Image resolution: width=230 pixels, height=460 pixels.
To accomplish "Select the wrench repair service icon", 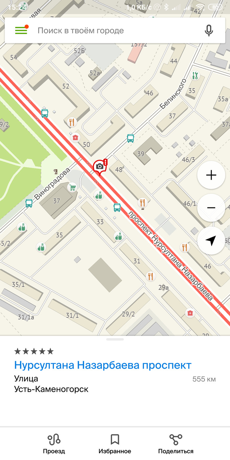I will coord(195,76).
